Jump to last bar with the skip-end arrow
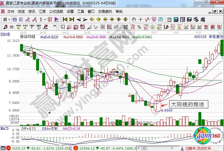This screenshot has height=151, width=224. click(x=72, y=19)
